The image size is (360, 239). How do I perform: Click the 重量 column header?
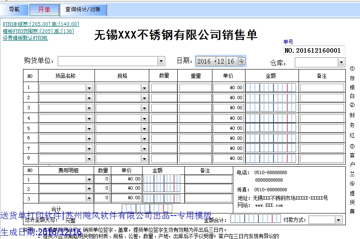[x=196, y=76]
